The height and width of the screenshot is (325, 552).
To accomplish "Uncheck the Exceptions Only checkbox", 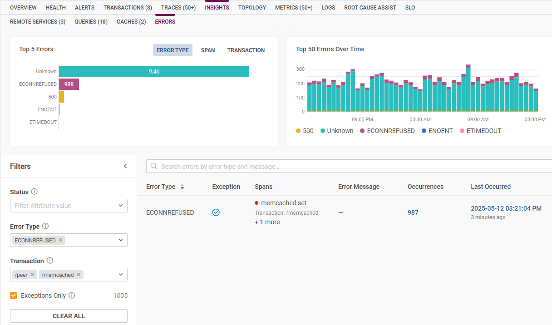I will coord(14,295).
